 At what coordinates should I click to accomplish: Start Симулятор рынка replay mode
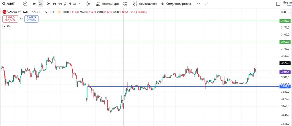[x=176, y=4]
